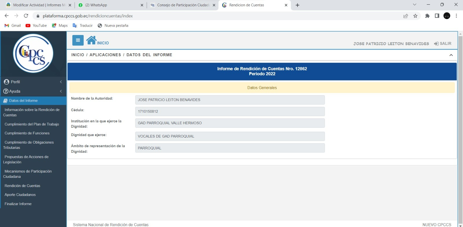The image size is (463, 227).
Task: Bookmark this page with star icon
Action: 415,16
